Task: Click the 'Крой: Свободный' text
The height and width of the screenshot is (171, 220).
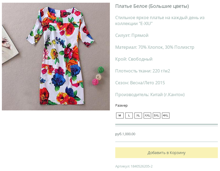Action: [x=134, y=59]
